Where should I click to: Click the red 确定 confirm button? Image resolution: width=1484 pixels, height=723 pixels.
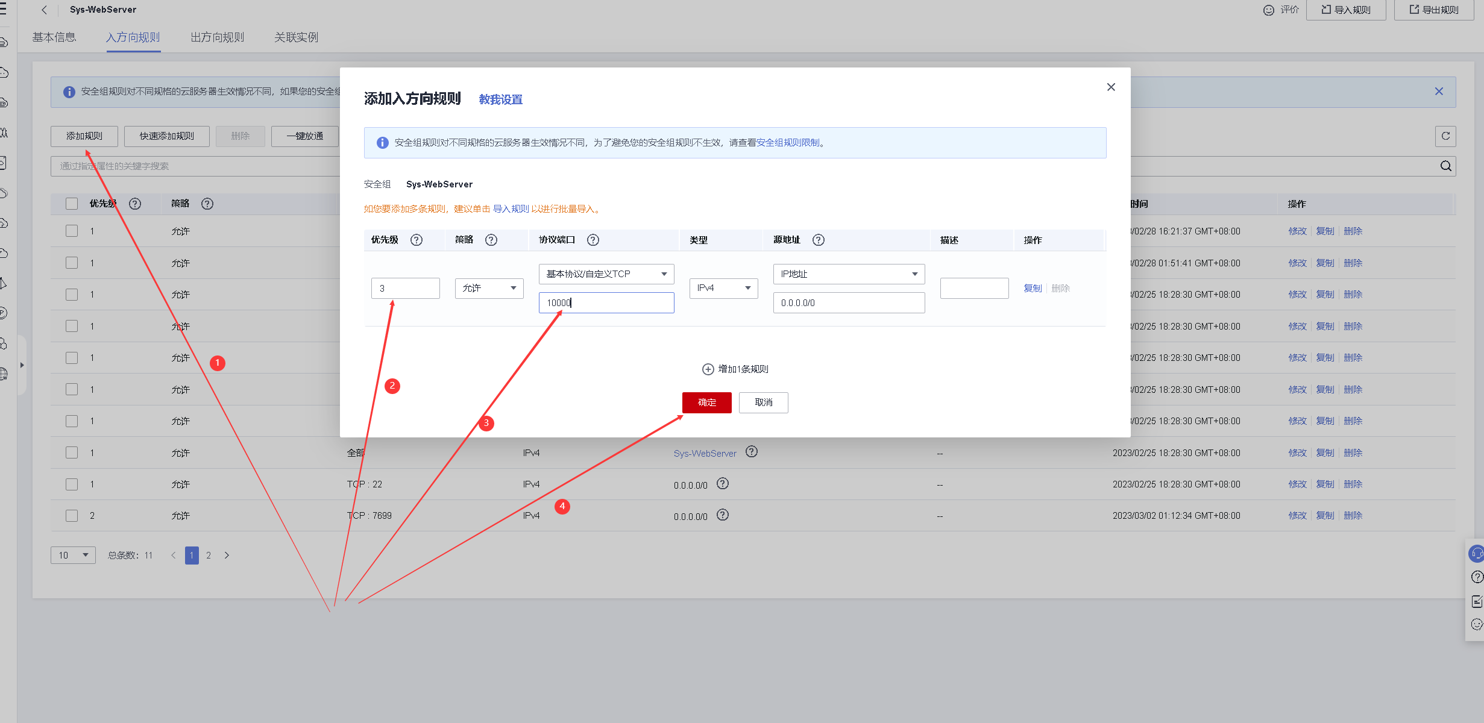point(706,402)
